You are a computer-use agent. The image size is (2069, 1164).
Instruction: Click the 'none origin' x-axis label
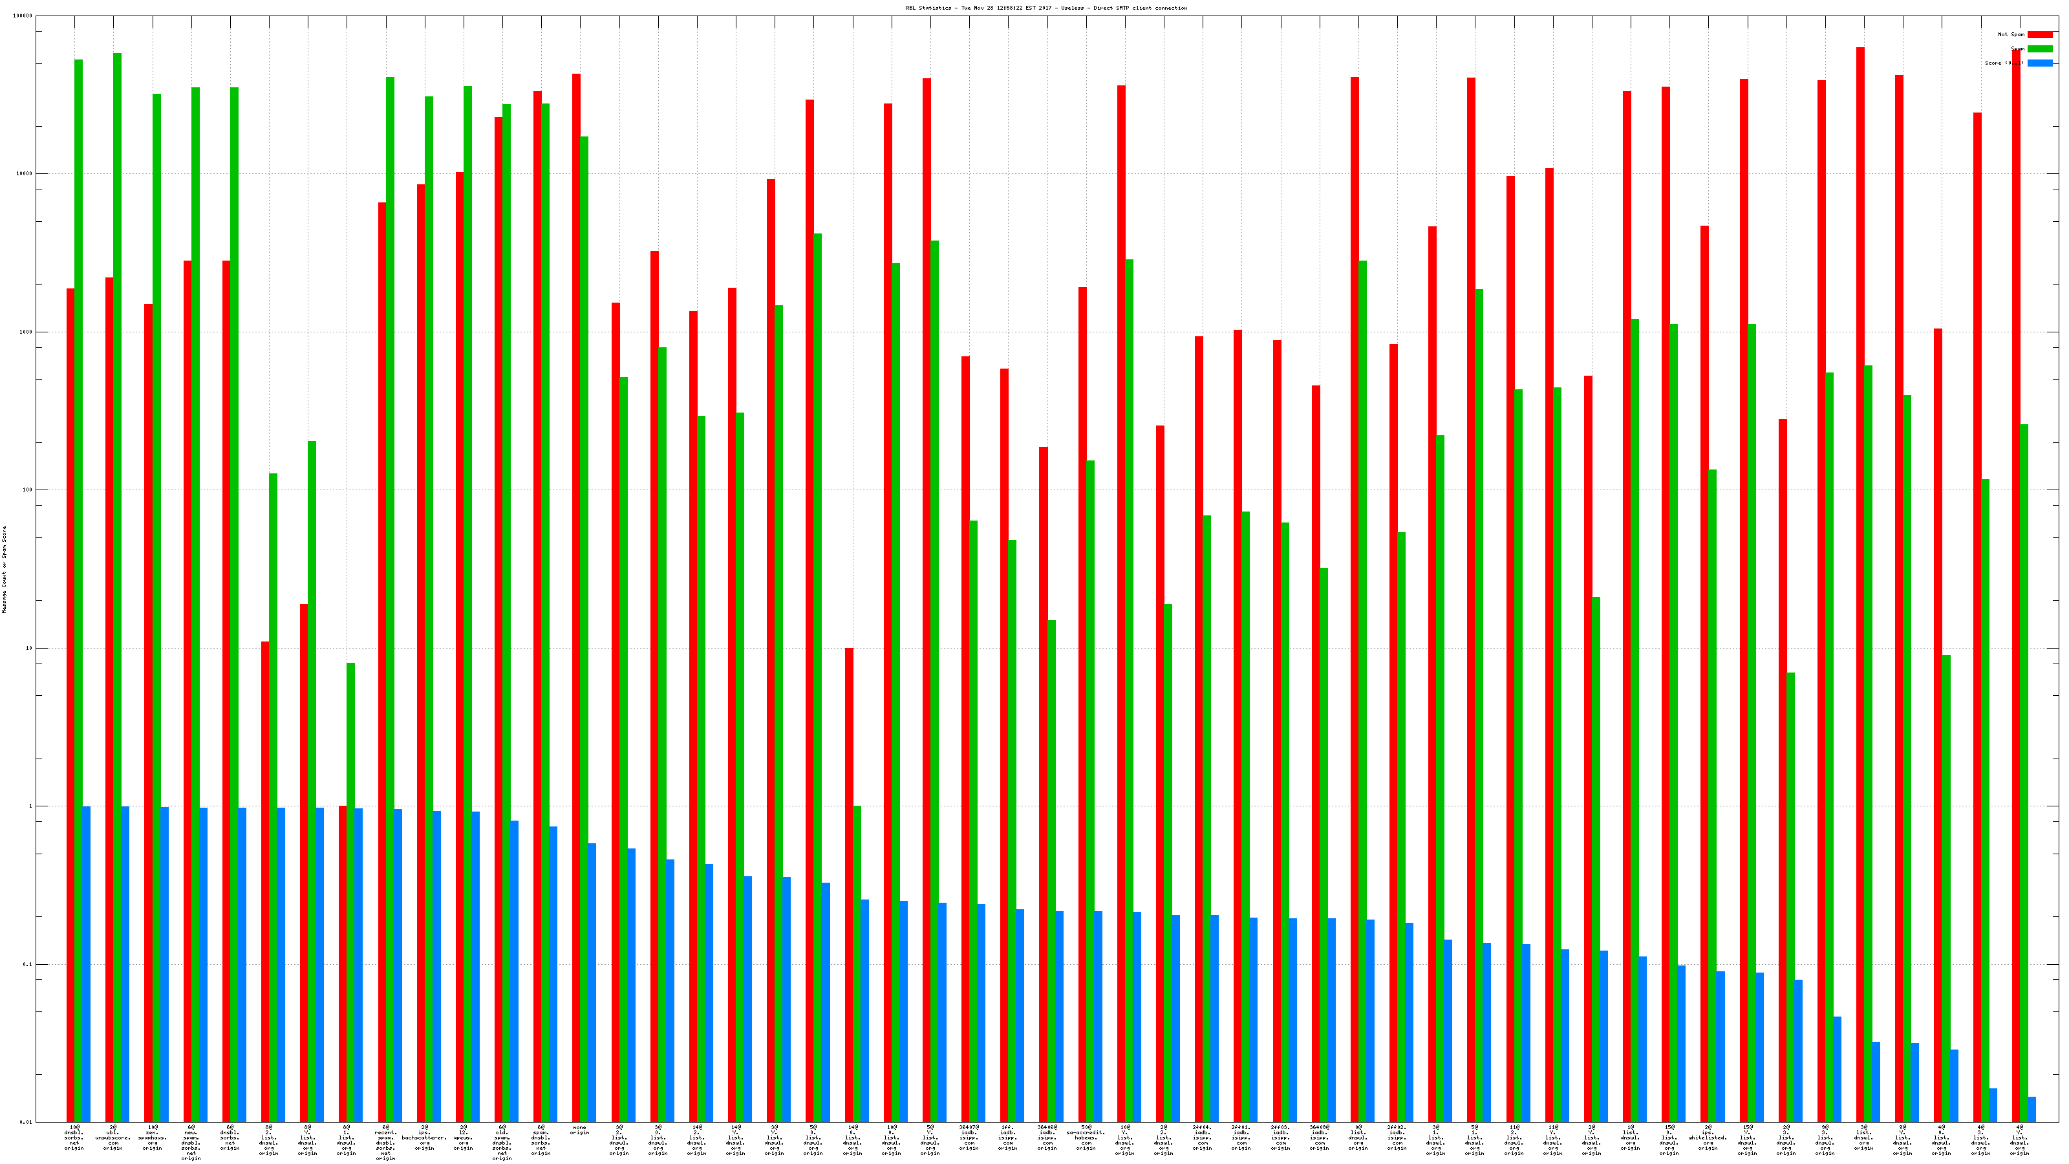580,1130
